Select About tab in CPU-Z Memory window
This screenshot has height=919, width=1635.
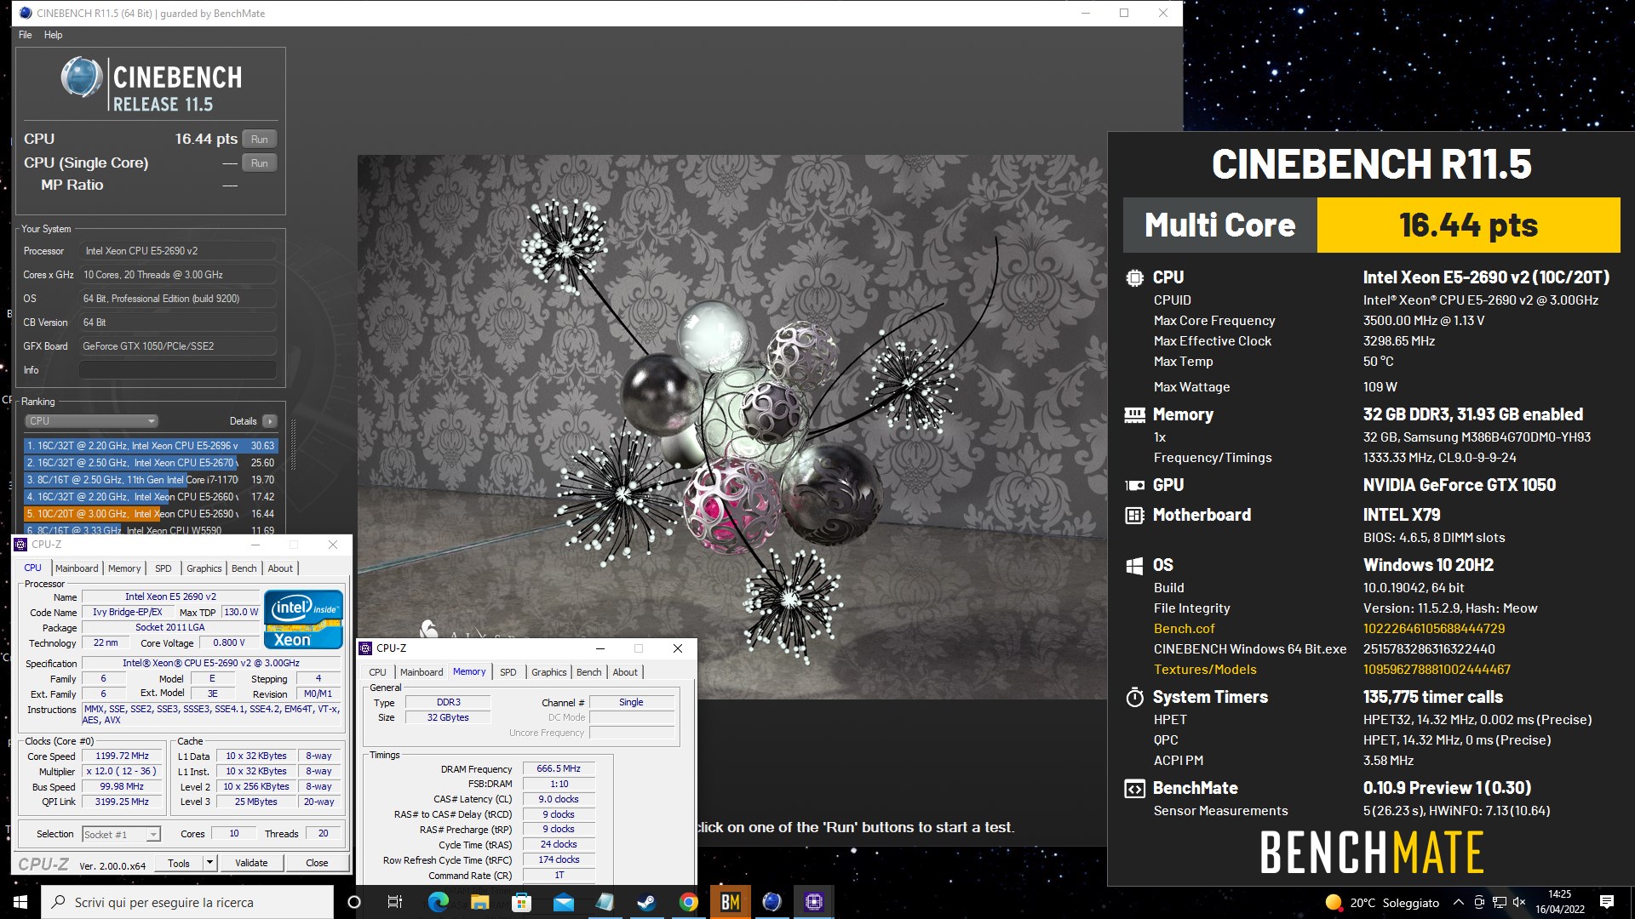tap(625, 672)
